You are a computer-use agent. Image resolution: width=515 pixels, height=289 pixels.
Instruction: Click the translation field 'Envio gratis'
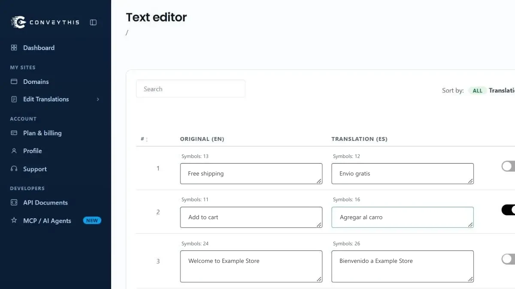(x=403, y=173)
